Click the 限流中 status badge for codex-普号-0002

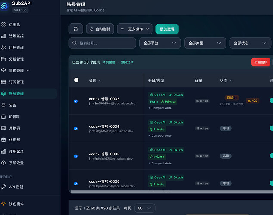point(232,98)
